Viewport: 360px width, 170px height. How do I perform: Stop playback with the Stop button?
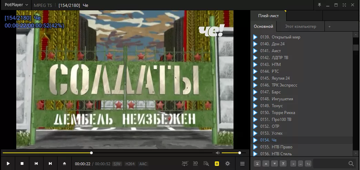[22, 163]
